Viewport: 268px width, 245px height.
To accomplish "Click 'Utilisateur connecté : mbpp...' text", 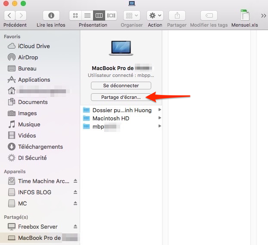I will tap(121, 75).
